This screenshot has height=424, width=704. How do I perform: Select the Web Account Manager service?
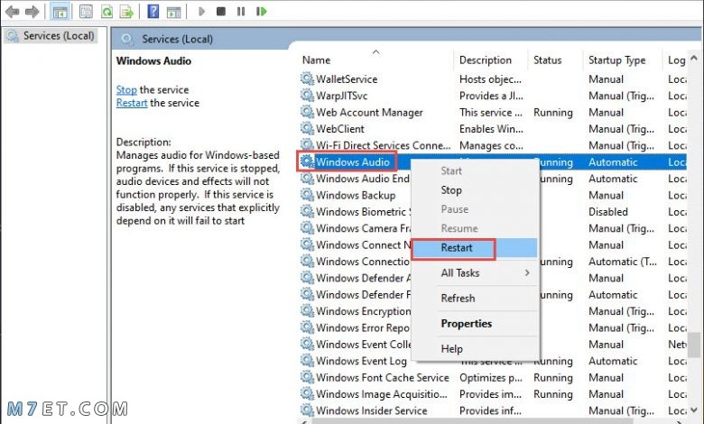(369, 112)
